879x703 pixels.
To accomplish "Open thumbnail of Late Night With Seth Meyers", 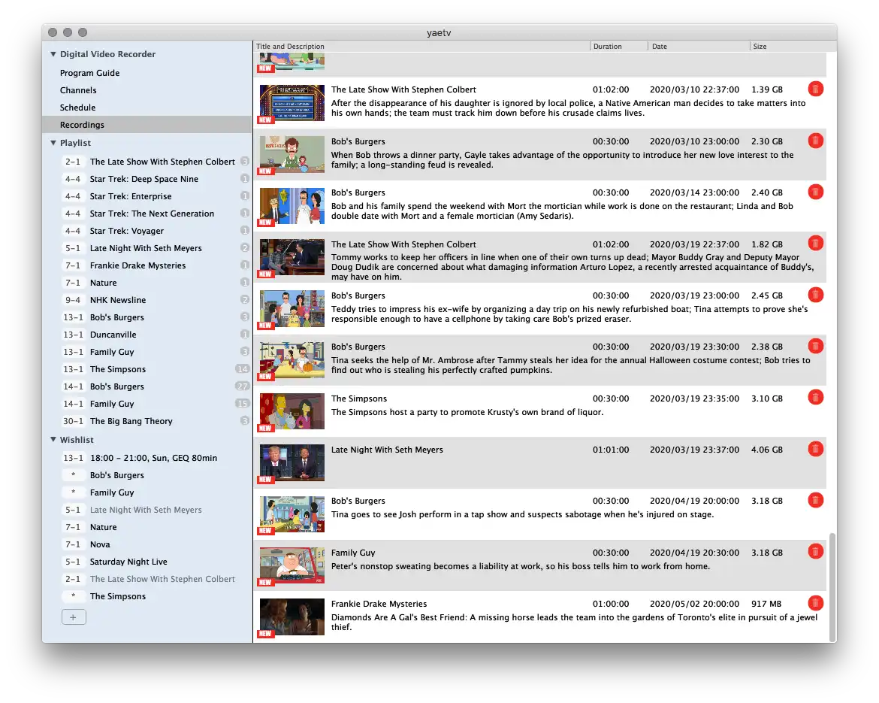I will pos(292,463).
